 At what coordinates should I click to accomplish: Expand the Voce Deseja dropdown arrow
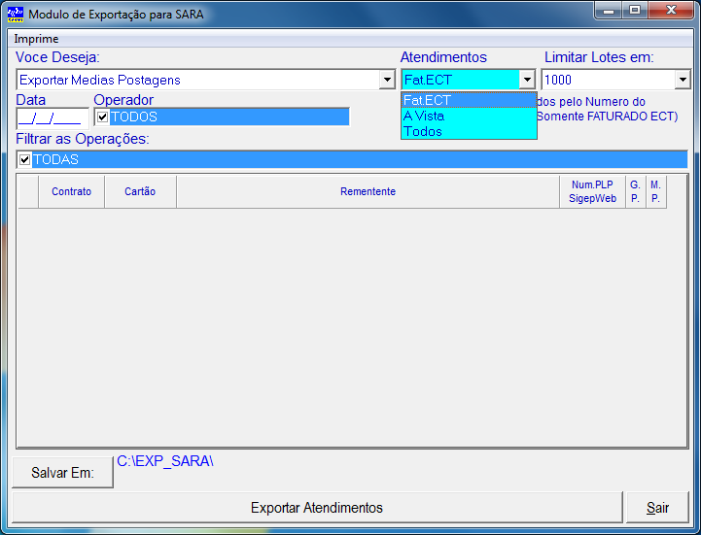(x=387, y=80)
